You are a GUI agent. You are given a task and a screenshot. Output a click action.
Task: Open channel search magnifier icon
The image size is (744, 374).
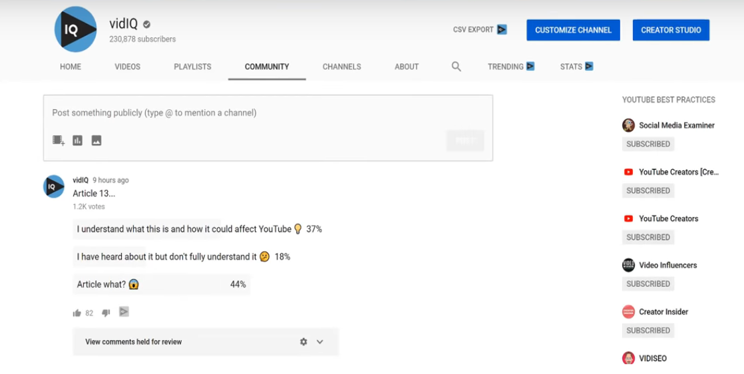pos(456,67)
